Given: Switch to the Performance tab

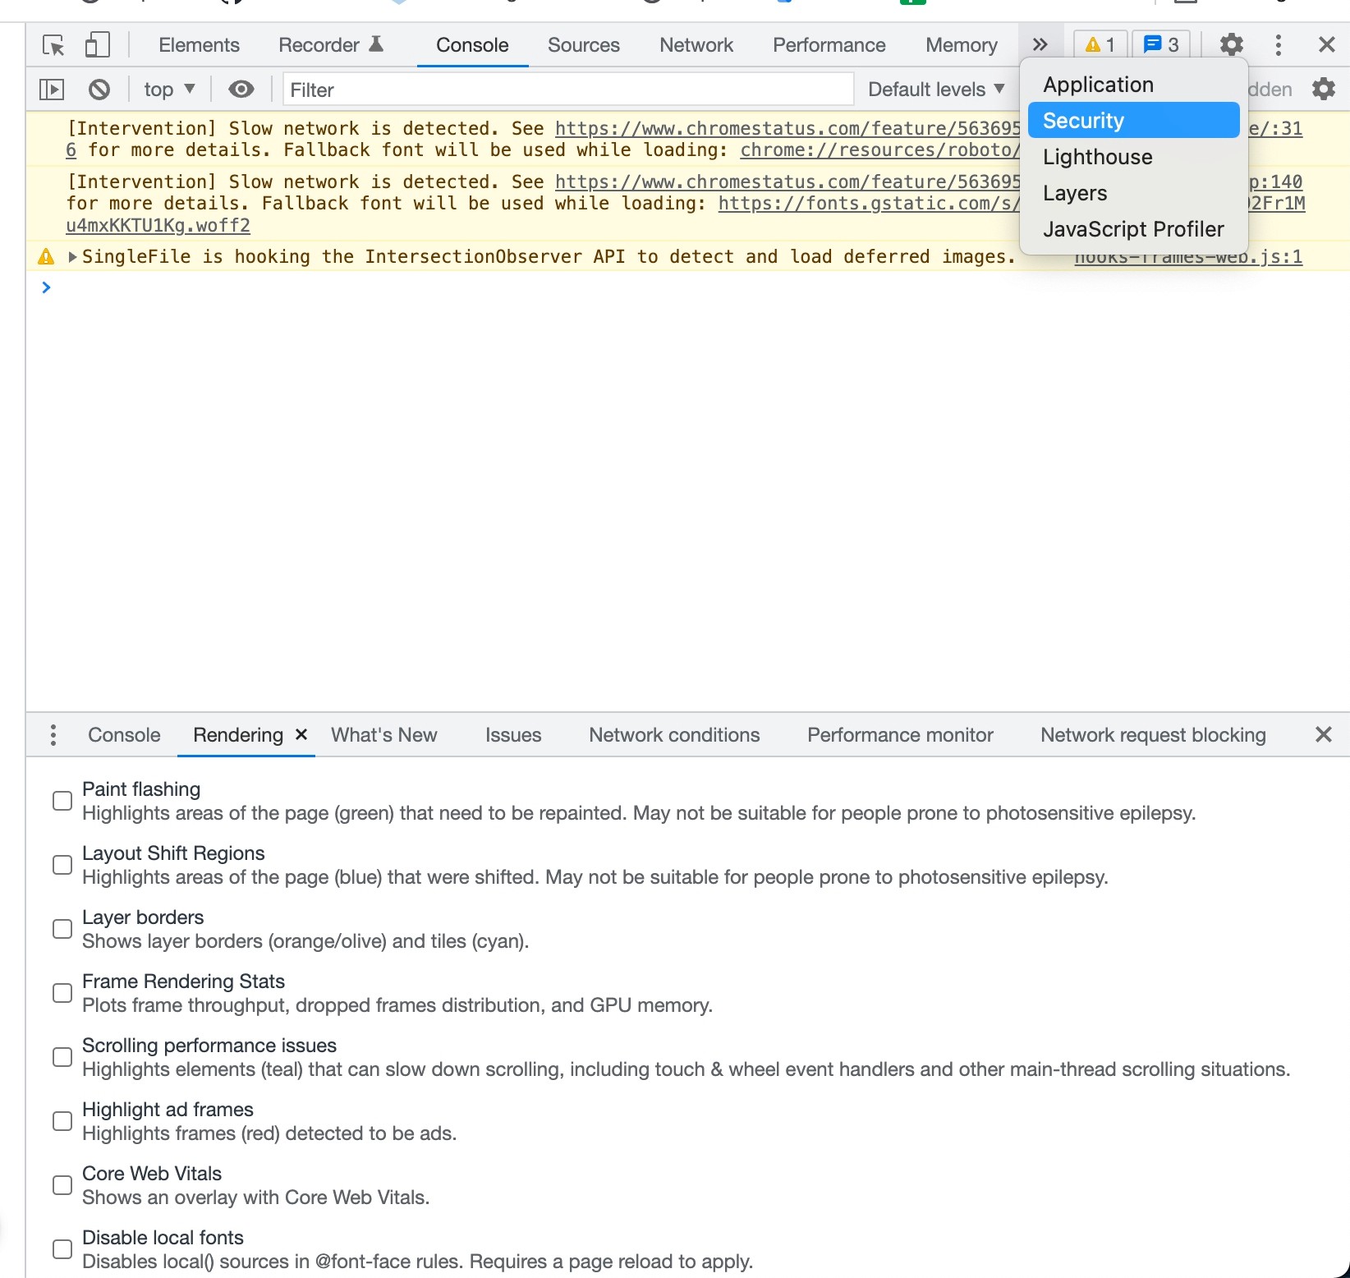Looking at the screenshot, I should 829,45.
